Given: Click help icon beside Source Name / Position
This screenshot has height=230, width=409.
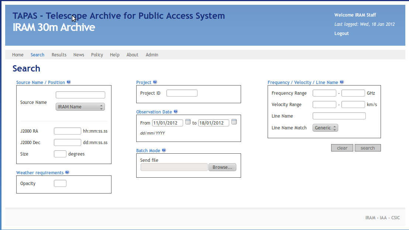Looking at the screenshot, I should [x=69, y=82].
